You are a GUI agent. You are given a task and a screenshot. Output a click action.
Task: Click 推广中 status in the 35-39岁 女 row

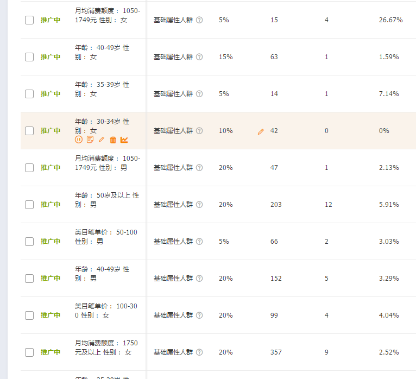click(x=51, y=94)
